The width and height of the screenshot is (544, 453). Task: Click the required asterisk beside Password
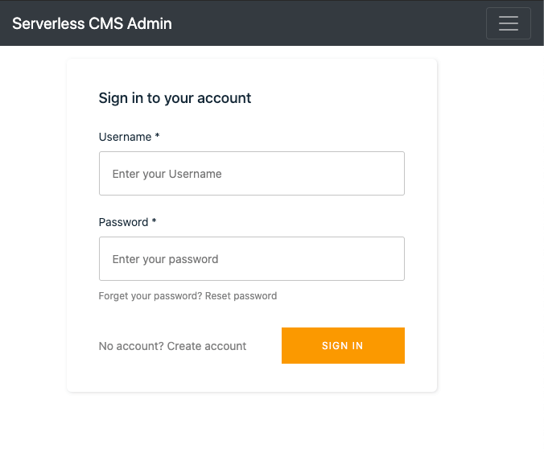155,222
